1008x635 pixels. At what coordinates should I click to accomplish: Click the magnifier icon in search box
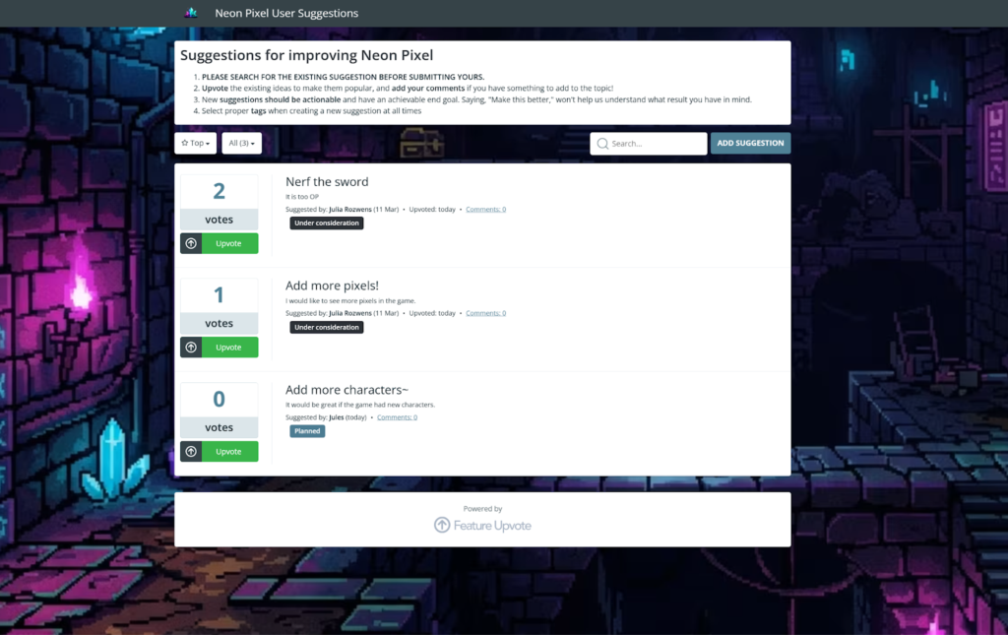pyautogui.click(x=602, y=144)
